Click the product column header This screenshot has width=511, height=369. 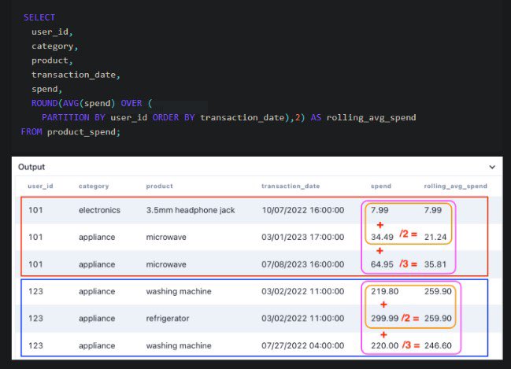pyautogui.click(x=159, y=186)
